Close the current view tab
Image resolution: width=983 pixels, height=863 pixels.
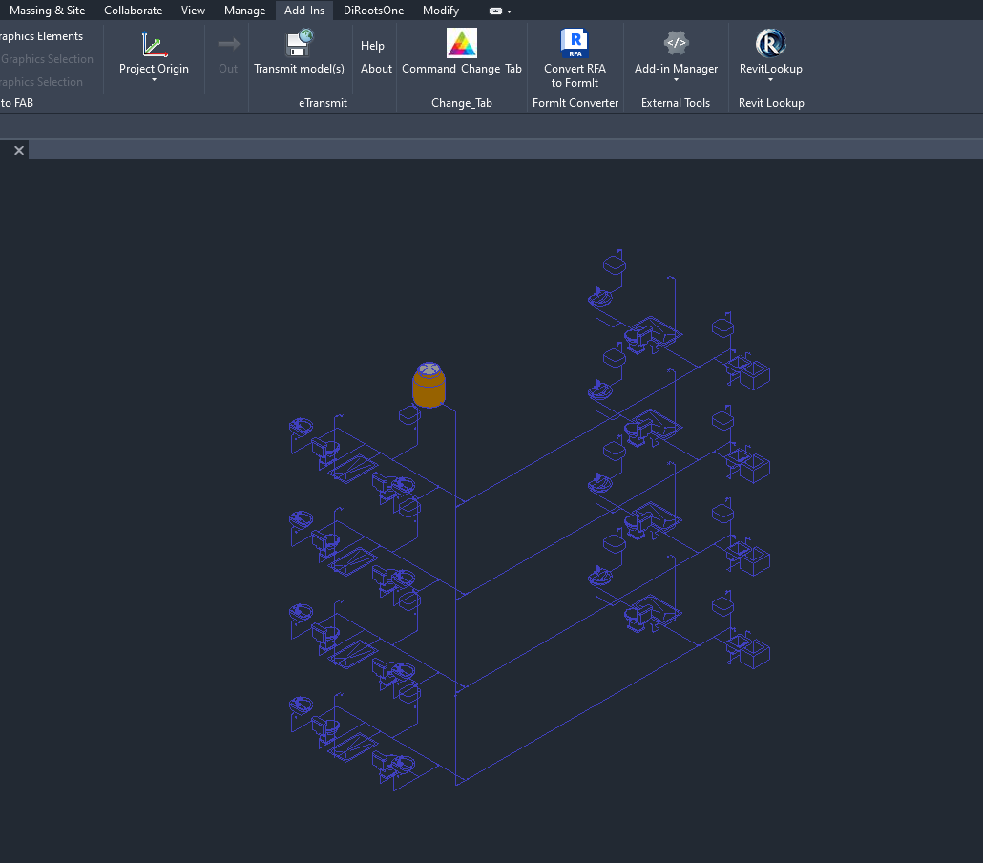pyautogui.click(x=17, y=150)
